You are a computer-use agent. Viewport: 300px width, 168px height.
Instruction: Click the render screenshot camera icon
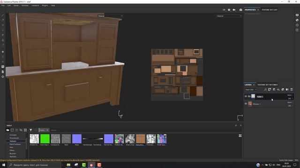point(240,10)
